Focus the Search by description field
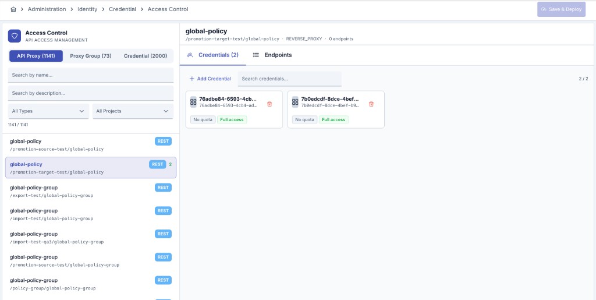 (90, 93)
